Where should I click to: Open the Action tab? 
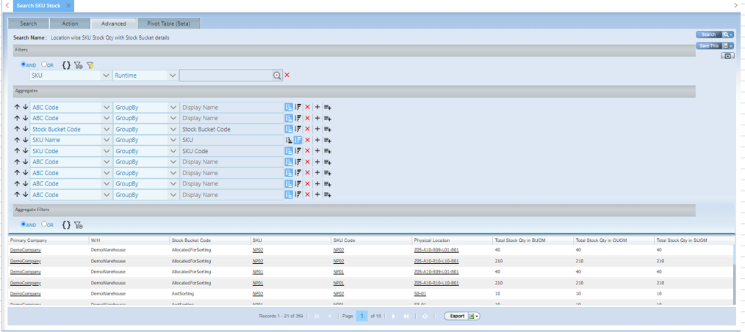[70, 23]
